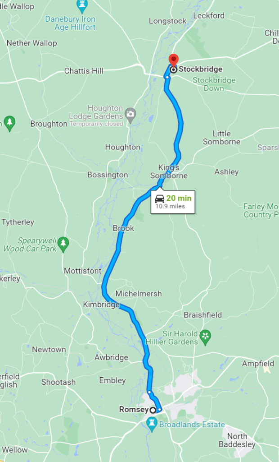The height and width of the screenshot is (462, 279).
Task: Click the route waypoint dot below Stockbridge
Action: [x=167, y=77]
